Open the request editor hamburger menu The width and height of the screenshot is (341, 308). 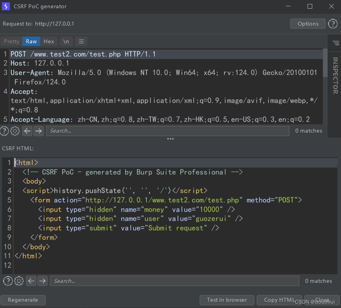click(82, 41)
